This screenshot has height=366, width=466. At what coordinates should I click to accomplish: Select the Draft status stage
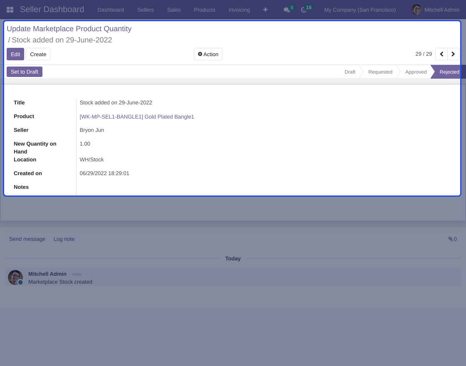pos(350,72)
